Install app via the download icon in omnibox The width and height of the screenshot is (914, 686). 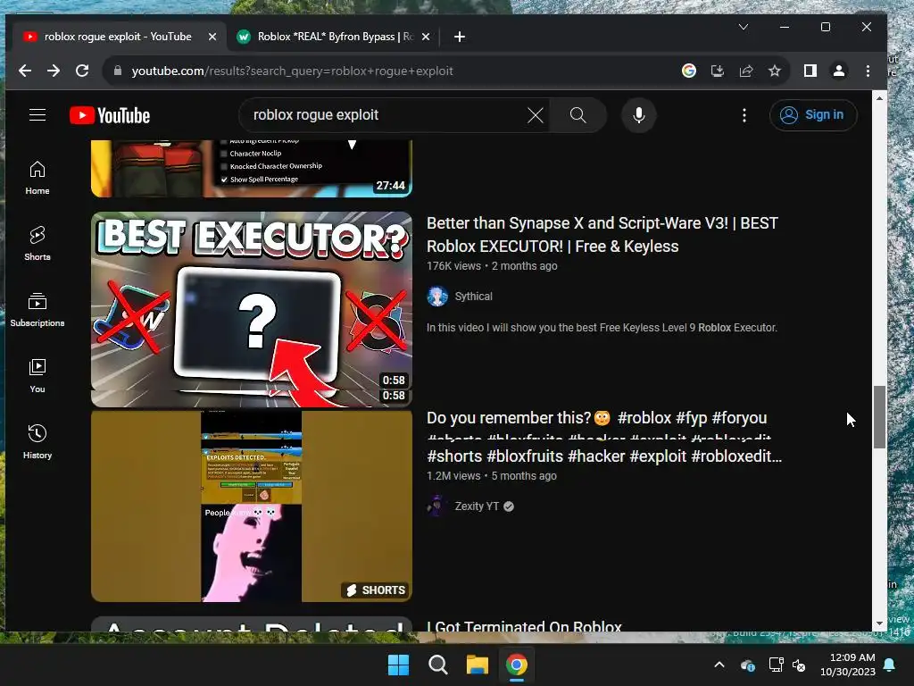coord(718,71)
